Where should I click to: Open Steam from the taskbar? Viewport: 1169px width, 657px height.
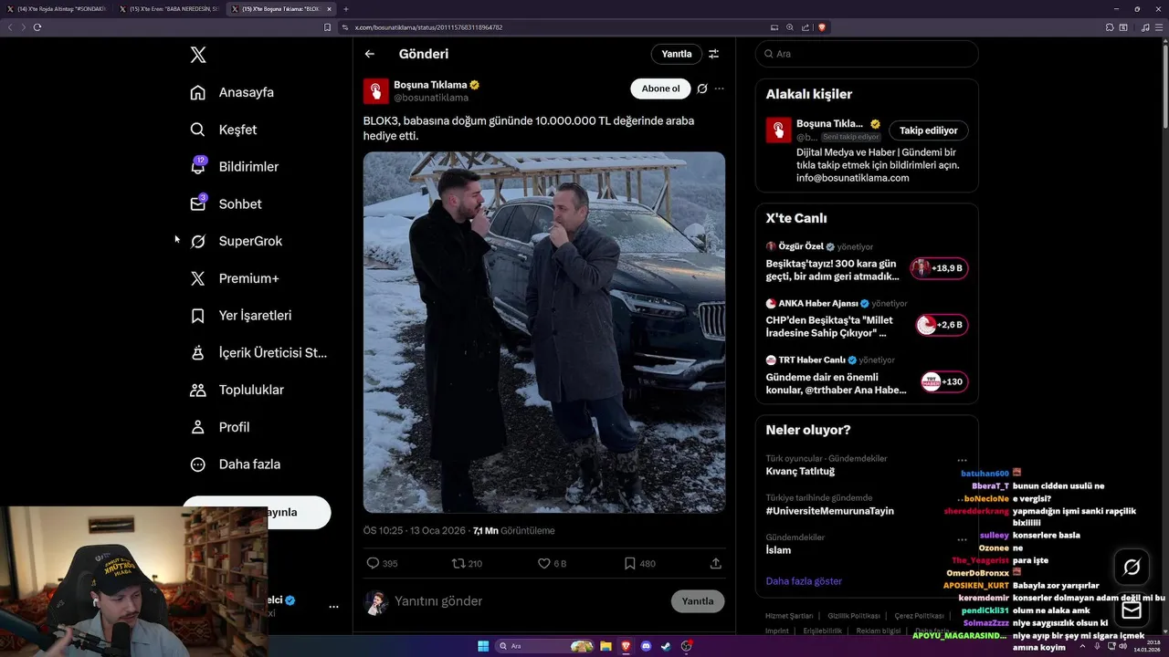coord(667,646)
